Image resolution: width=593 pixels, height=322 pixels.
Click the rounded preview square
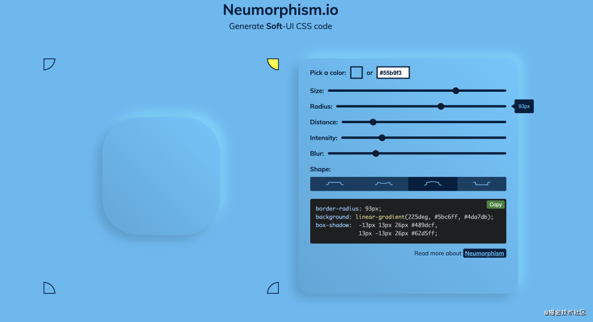pyautogui.click(x=161, y=176)
